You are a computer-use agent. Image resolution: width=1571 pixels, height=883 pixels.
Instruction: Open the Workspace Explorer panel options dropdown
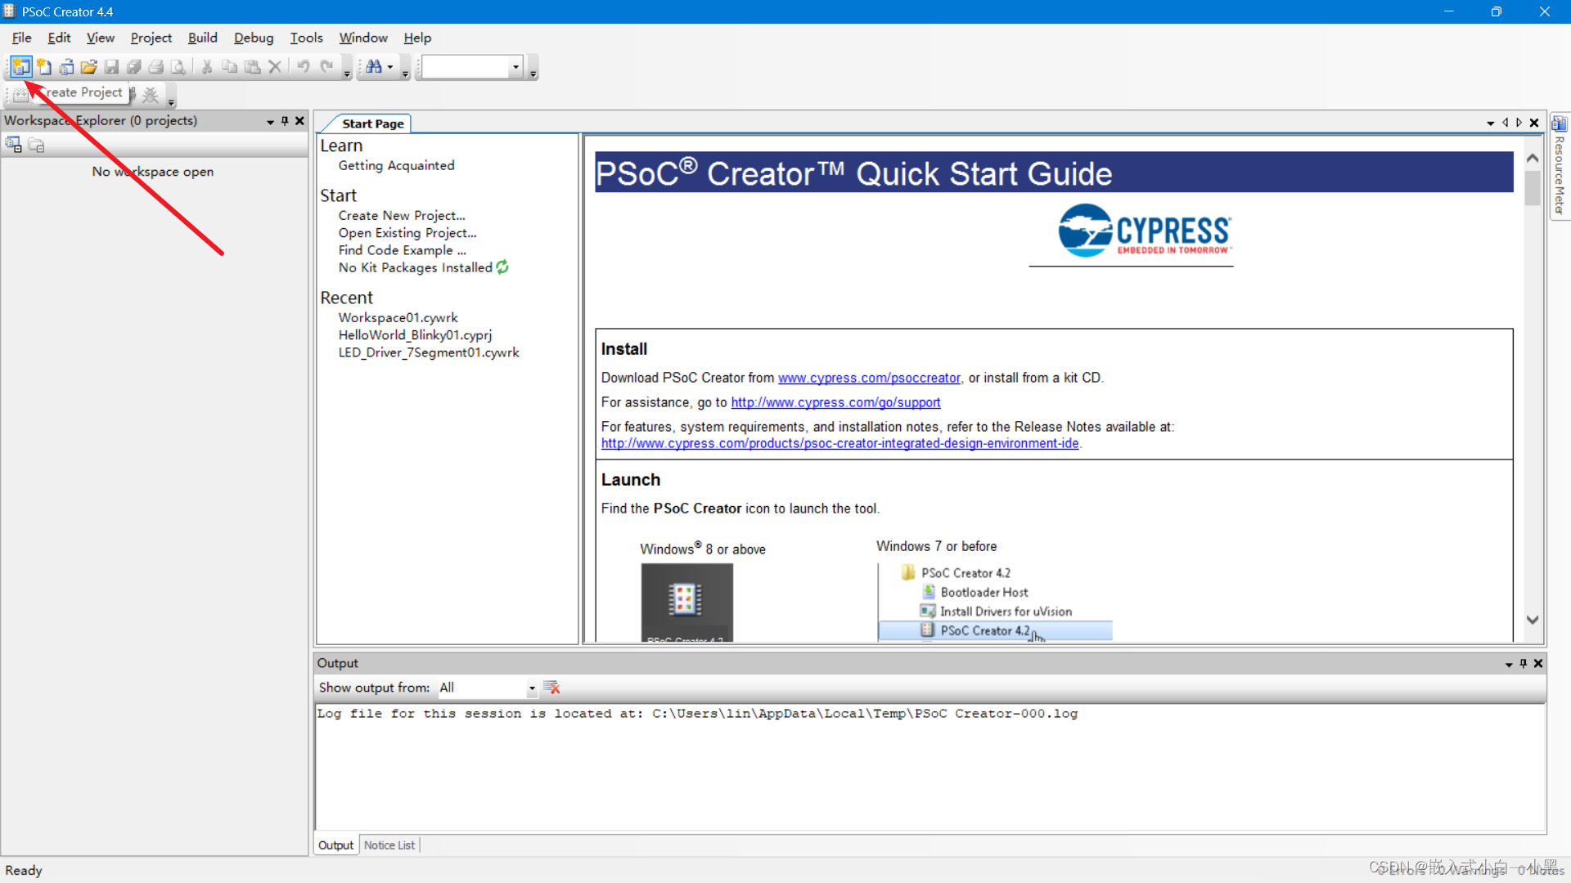point(270,121)
